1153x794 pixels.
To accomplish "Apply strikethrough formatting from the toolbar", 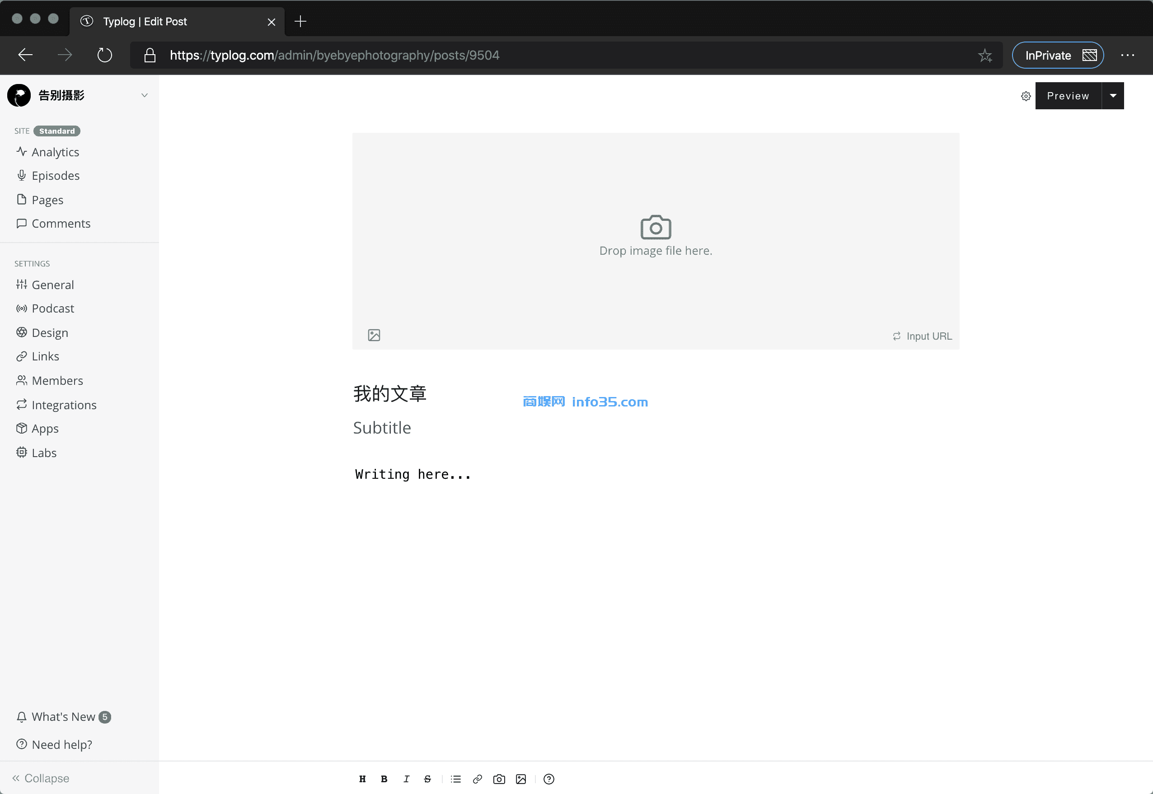I will click(427, 779).
